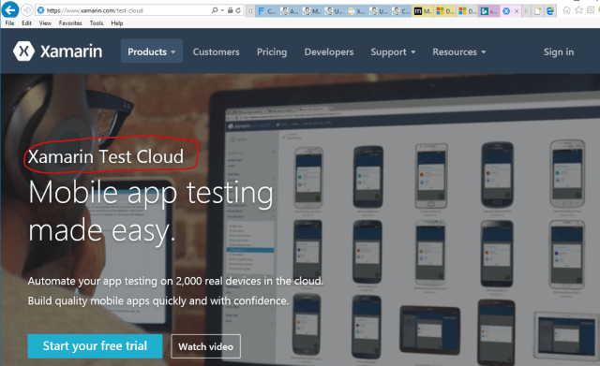Click the 'made easy.' headline line
Viewport: 600px width, 366px height.
102,231
